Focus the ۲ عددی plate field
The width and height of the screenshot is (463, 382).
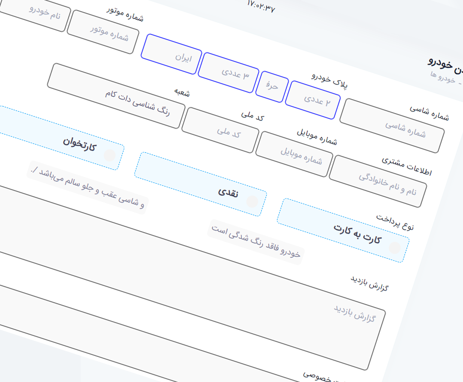pos(313,100)
